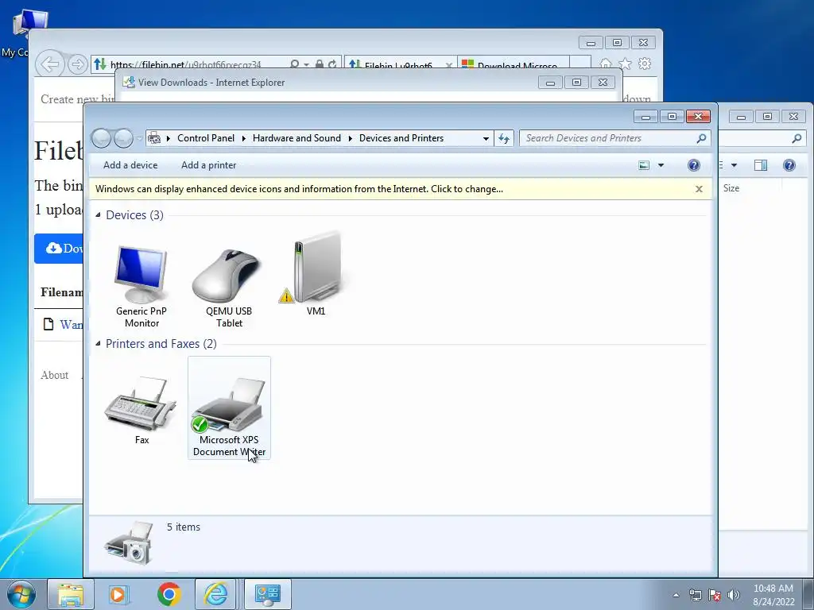The height and width of the screenshot is (610, 814).
Task: Launch Google Chrome from taskbar
Action: point(169,594)
